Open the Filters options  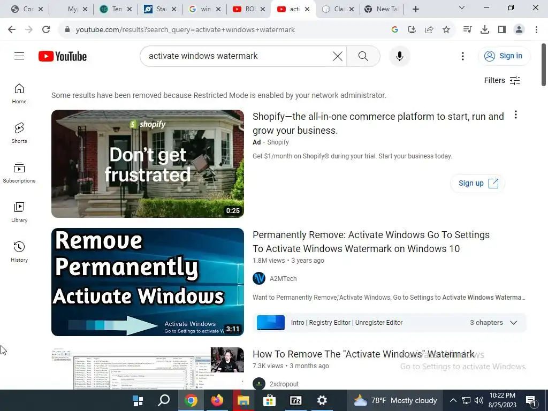click(x=502, y=80)
